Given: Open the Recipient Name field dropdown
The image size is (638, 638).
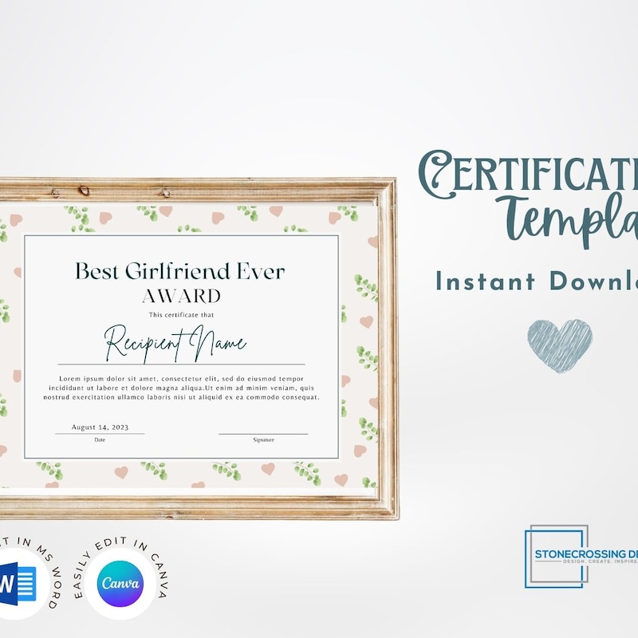Looking at the screenshot, I should click(177, 345).
